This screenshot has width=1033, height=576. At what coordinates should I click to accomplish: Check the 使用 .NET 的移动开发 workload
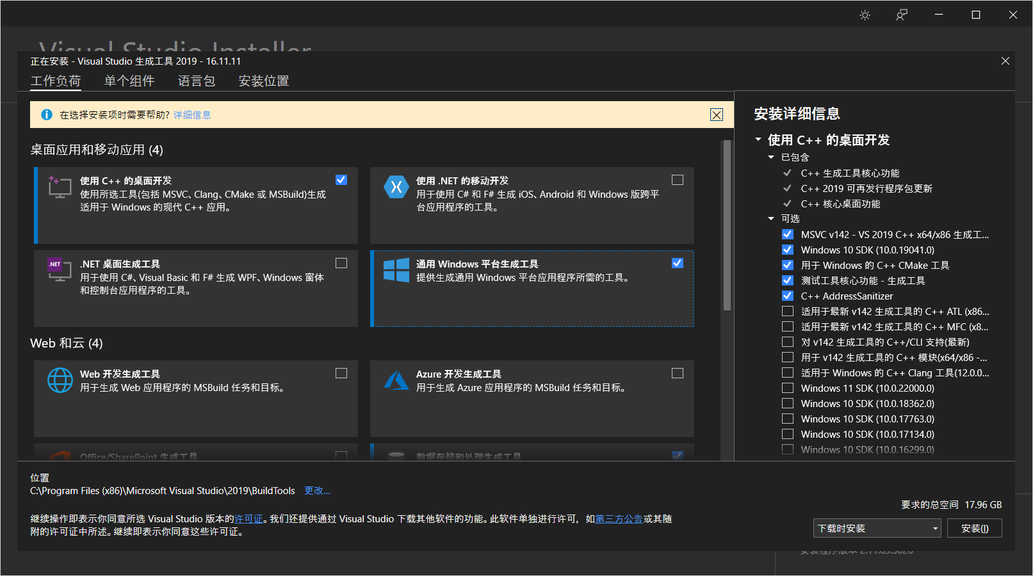tap(678, 180)
